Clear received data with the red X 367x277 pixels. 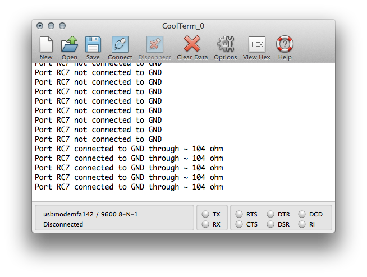[192, 44]
